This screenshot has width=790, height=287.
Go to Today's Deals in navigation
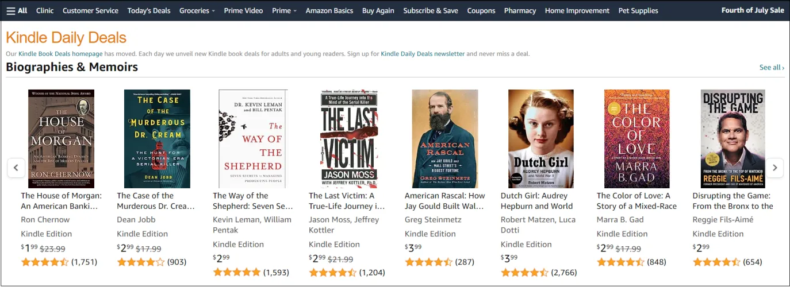[149, 10]
